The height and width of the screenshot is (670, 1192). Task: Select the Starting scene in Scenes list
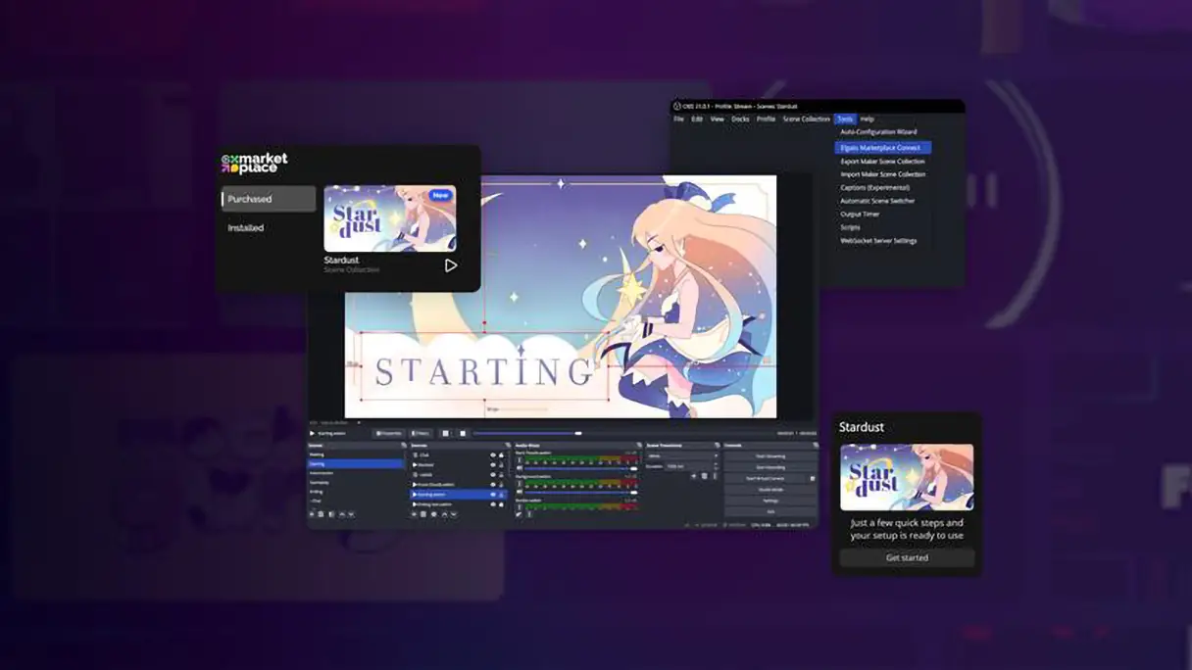[355, 463]
